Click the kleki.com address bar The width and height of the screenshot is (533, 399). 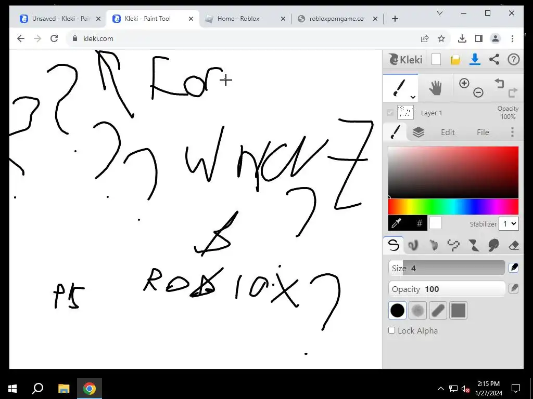pyautogui.click(x=245, y=38)
